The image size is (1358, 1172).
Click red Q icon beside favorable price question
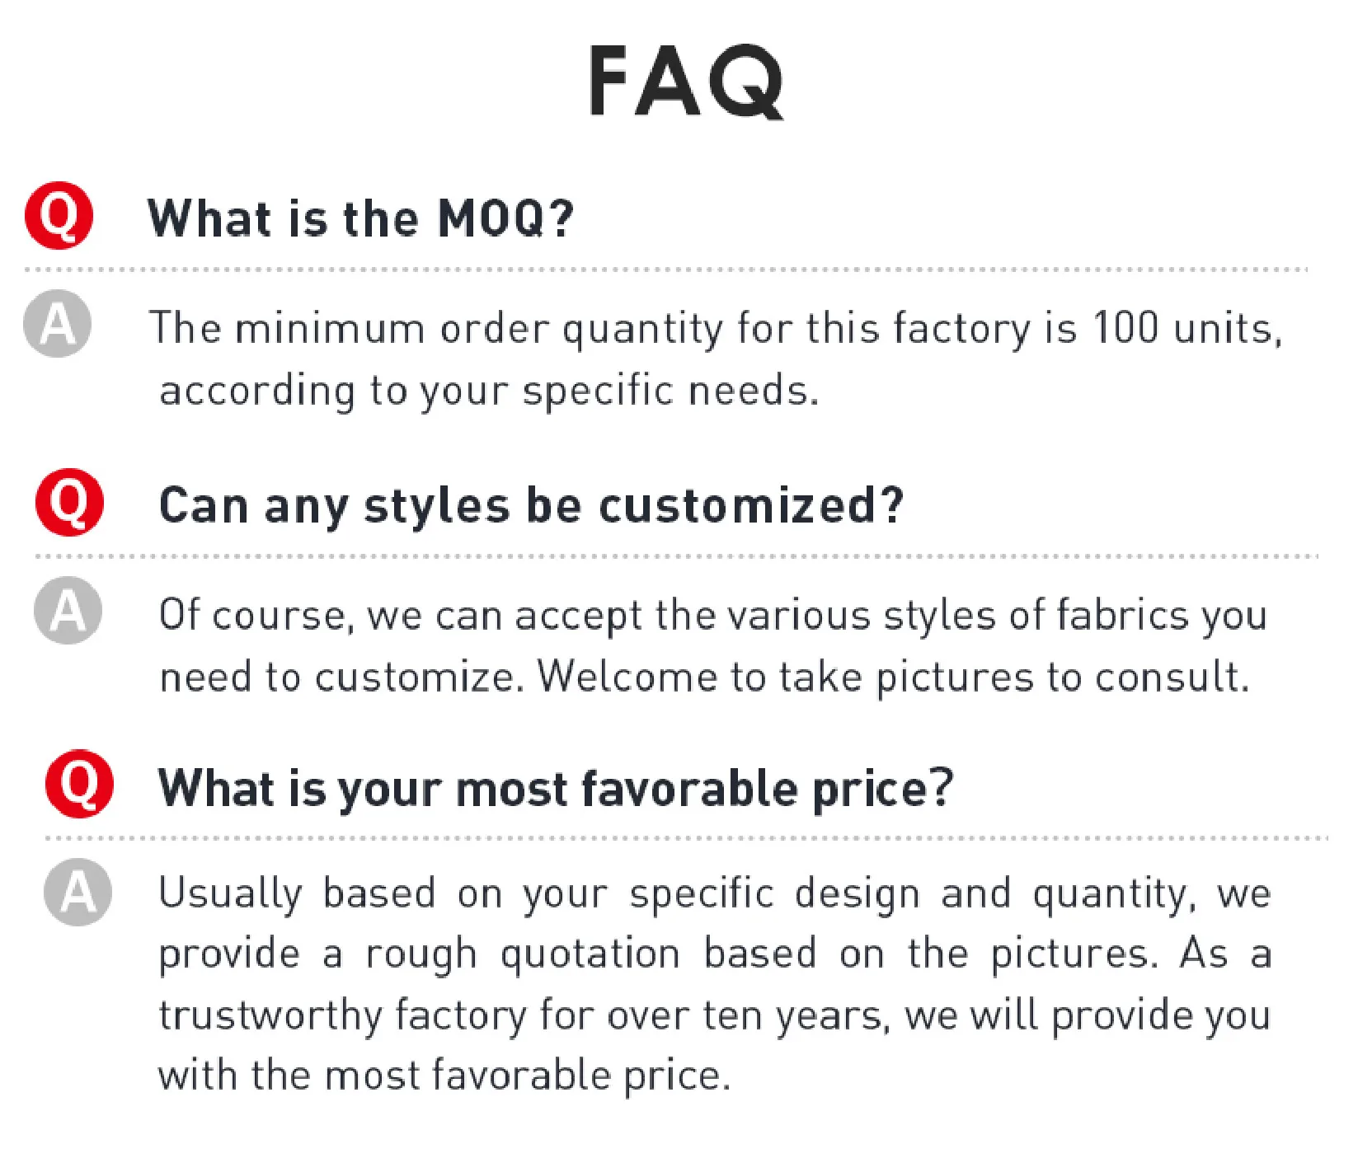pyautogui.click(x=79, y=784)
